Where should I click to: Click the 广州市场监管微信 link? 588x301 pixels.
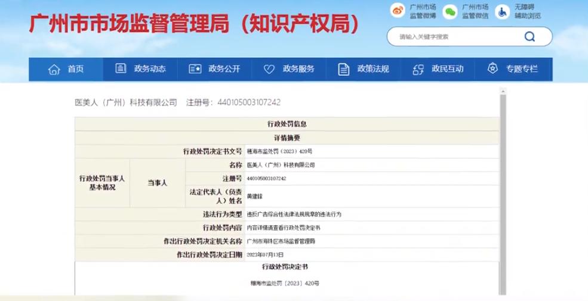tap(475, 11)
